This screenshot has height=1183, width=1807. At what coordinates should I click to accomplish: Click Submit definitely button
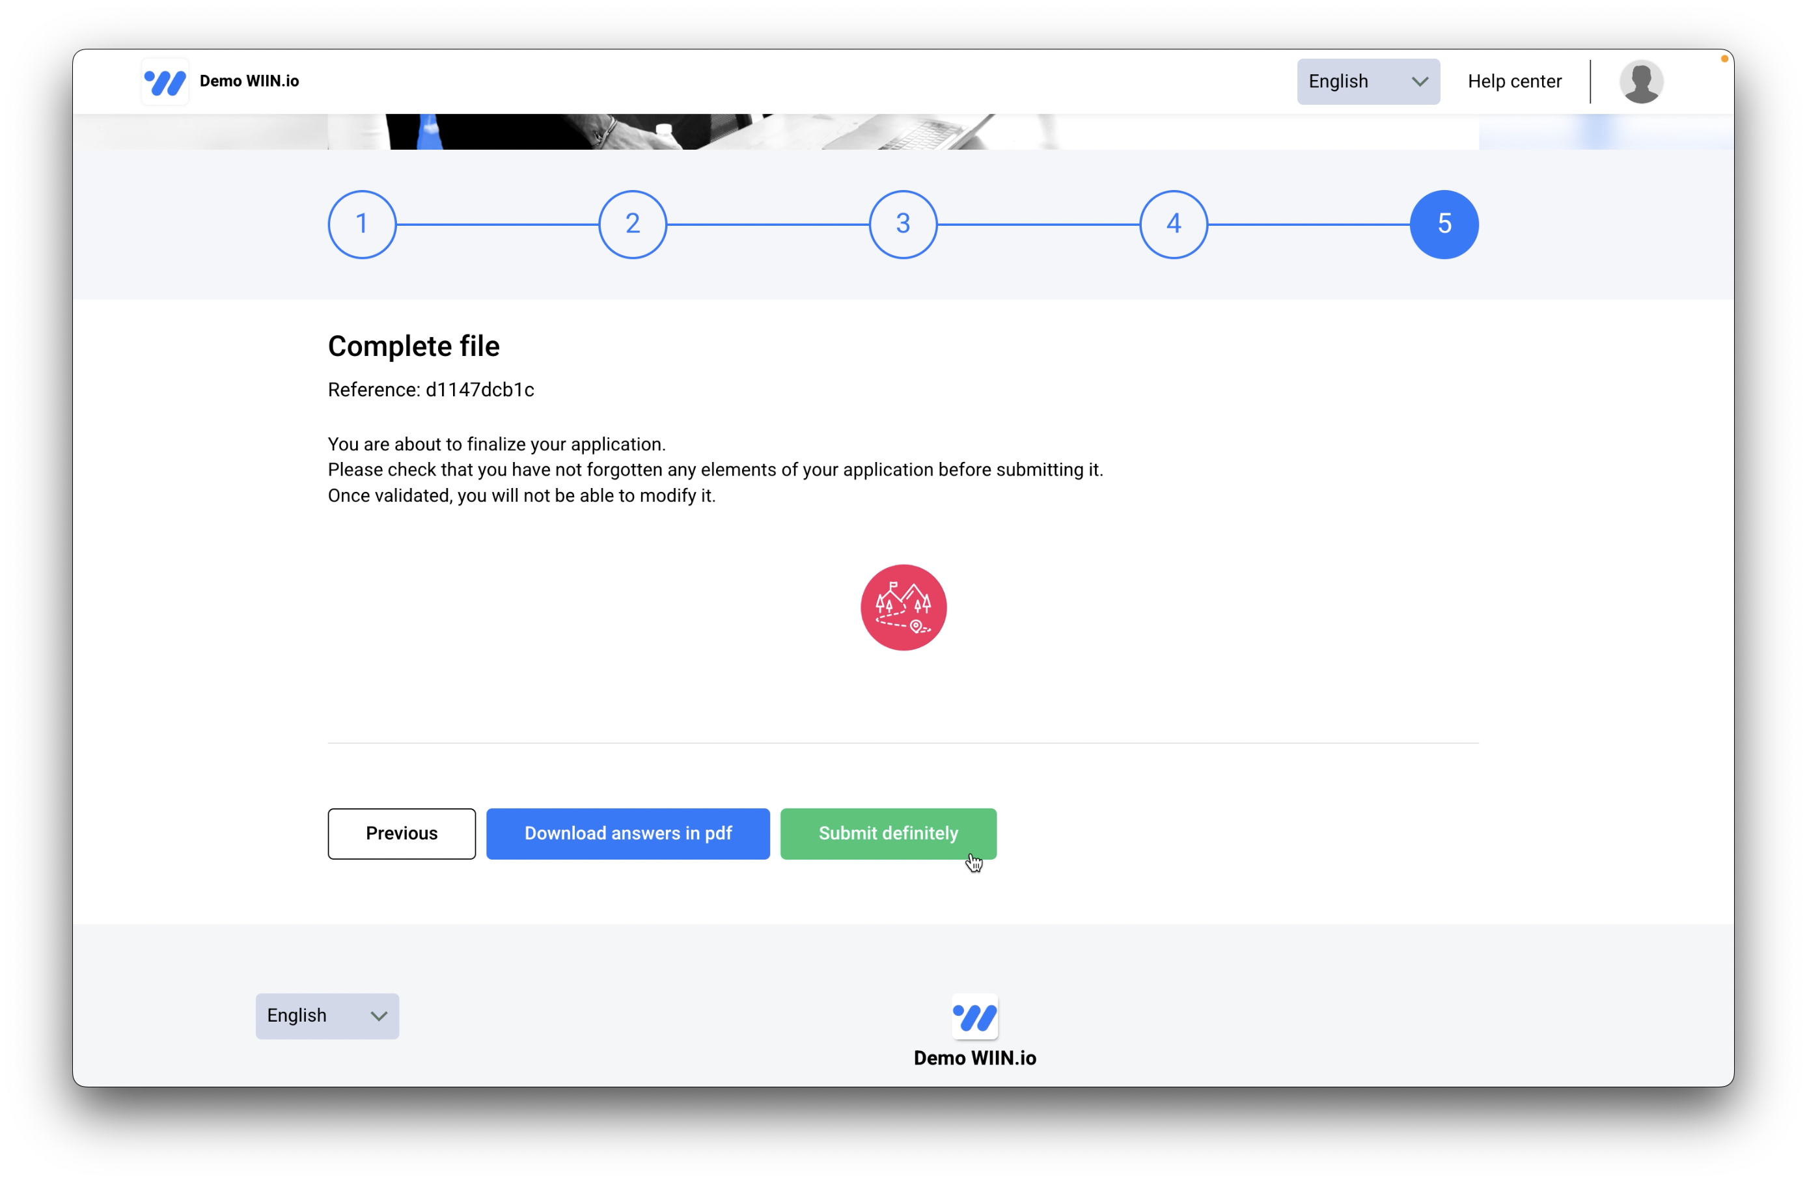(x=889, y=833)
